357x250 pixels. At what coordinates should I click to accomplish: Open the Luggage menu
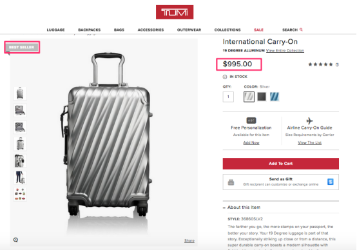coord(56,30)
